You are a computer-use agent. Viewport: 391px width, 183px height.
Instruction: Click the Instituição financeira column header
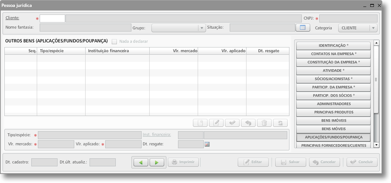coord(118,51)
